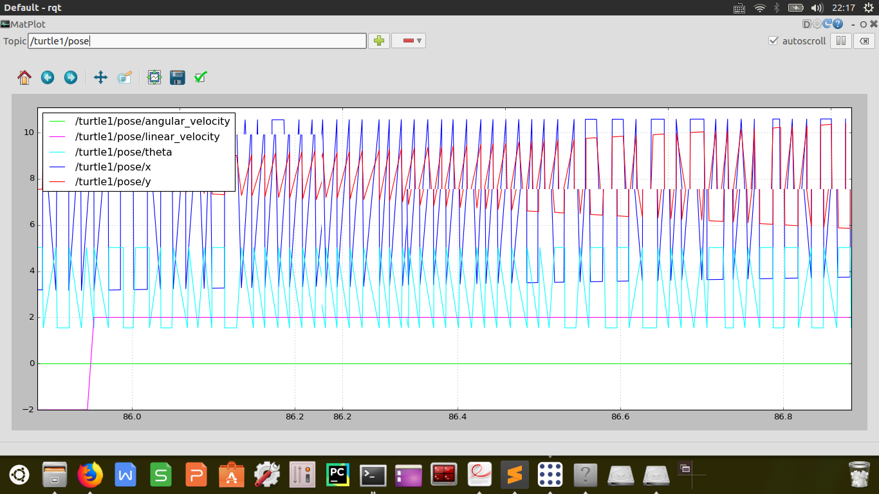
Task: Activate the pan axes tool
Action: [x=100, y=78]
